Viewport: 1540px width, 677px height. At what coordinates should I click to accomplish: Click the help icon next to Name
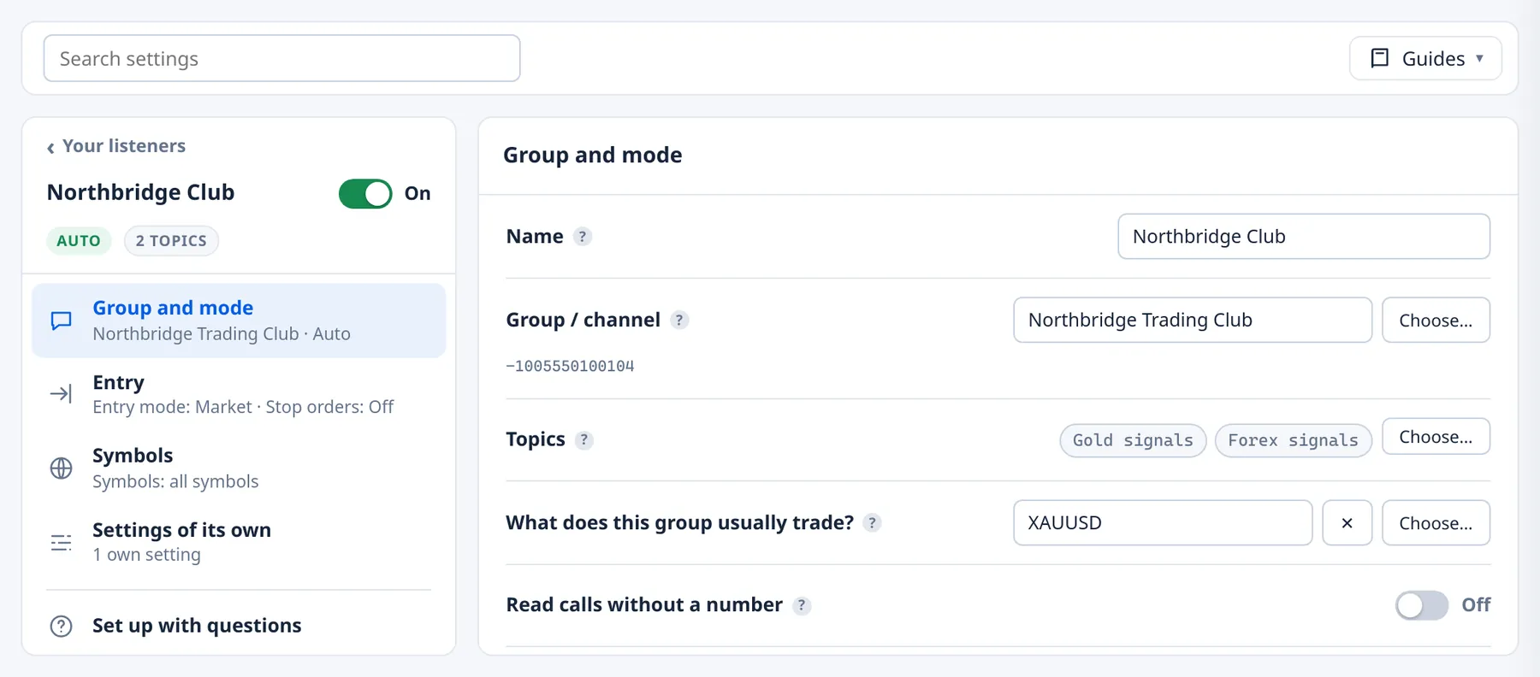click(x=583, y=236)
